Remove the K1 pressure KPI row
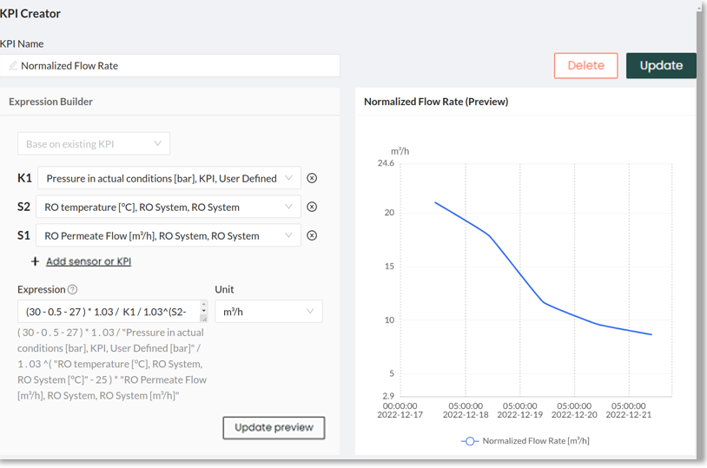707x468 pixels. point(312,178)
